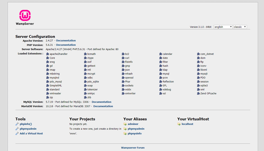Screen dimensions: 264x151
Task: Click the sqlite3 extension name
Action: (204, 86)
